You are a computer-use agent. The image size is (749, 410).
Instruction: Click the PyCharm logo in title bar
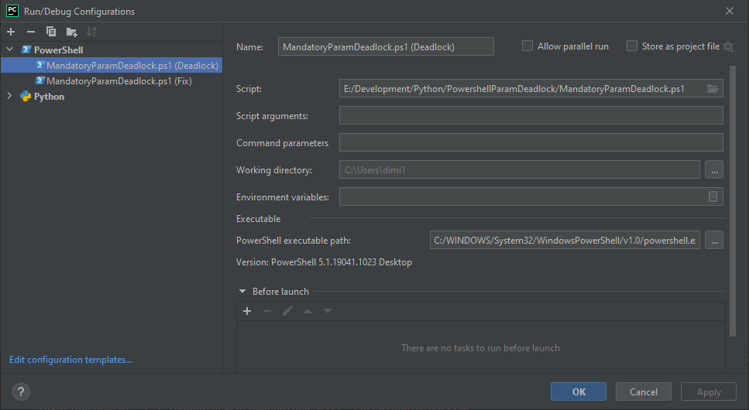(12, 11)
